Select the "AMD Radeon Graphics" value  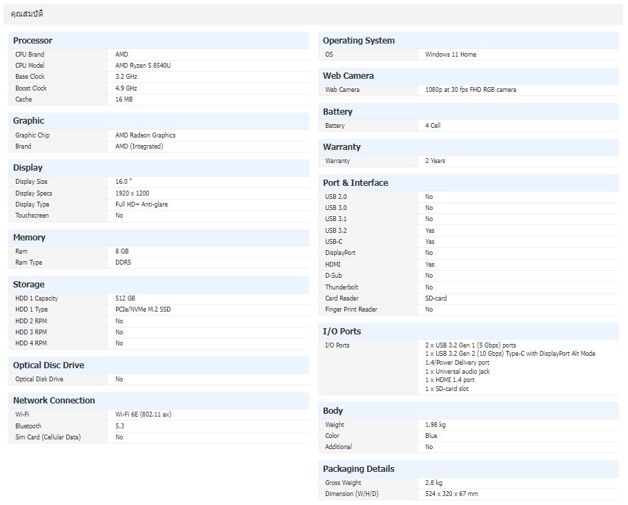point(146,135)
